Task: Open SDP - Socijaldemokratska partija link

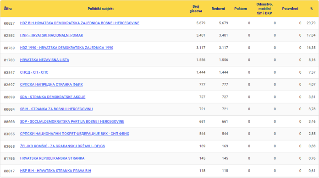Action: point(72,122)
